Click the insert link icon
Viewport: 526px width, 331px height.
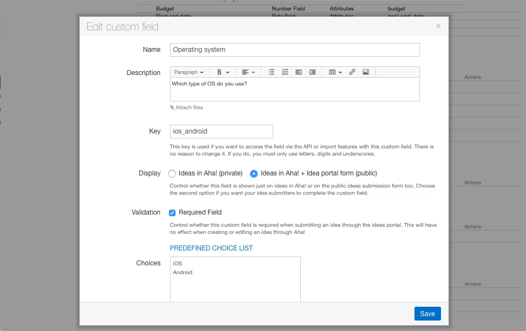coord(352,72)
